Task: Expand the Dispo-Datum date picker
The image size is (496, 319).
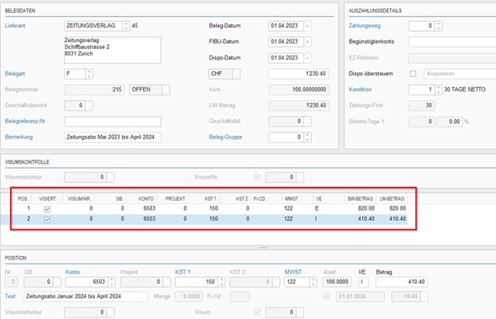Action: coord(307,58)
